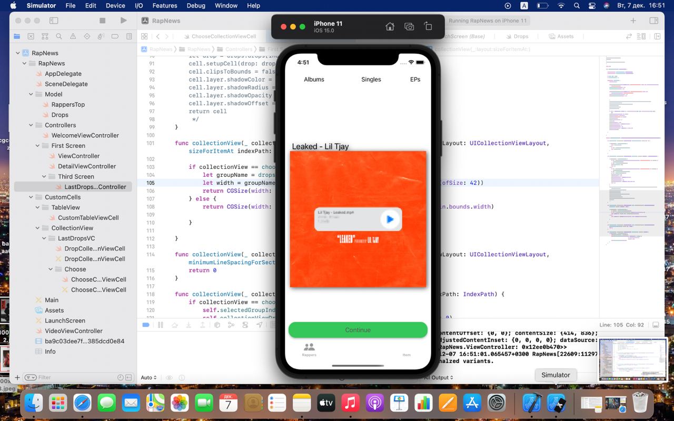Image resolution: width=674 pixels, height=421 pixels.
Task: Collapse the RapNews project root
Action: [18, 53]
